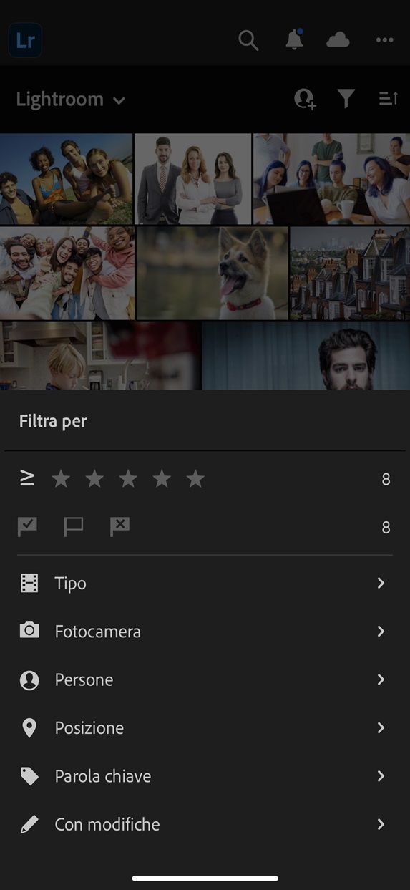Screen dimensions: 410x890
Task: Open the Posizione filter row
Action: [x=205, y=728]
